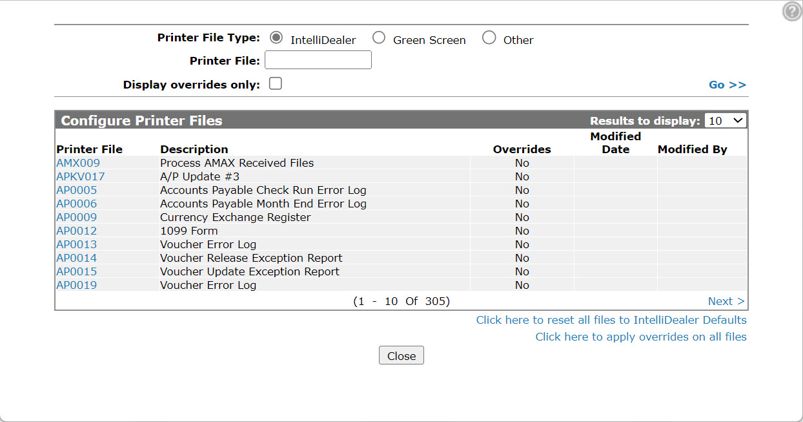This screenshot has width=803, height=422.
Task: Click the Printer File column header
Action: tap(90, 149)
